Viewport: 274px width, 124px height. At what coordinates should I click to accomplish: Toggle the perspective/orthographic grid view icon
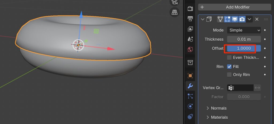click(x=174, y=12)
